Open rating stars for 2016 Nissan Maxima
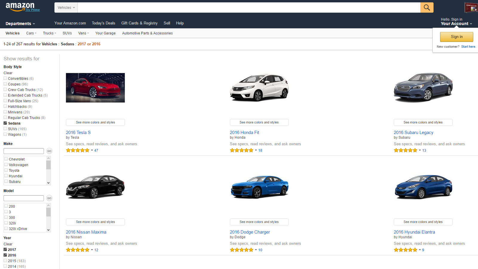The image size is (478, 269). click(x=78, y=250)
